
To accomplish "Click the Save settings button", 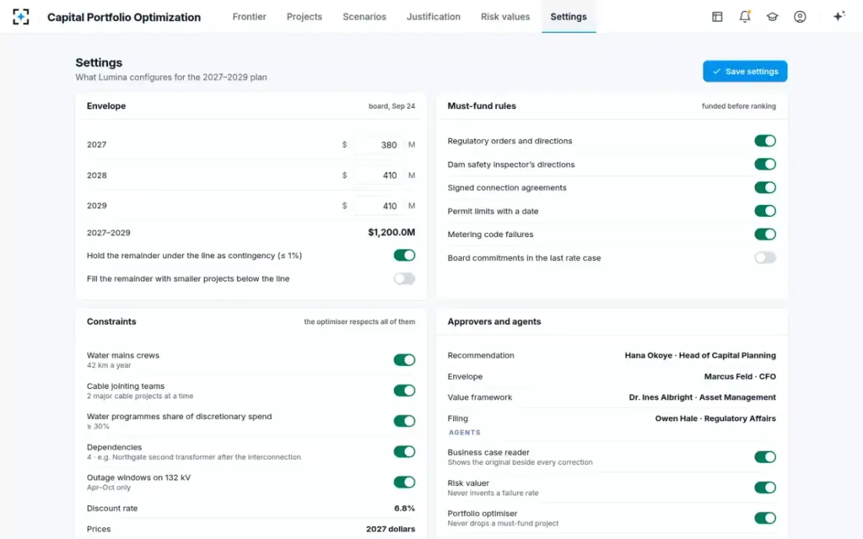I will [745, 71].
